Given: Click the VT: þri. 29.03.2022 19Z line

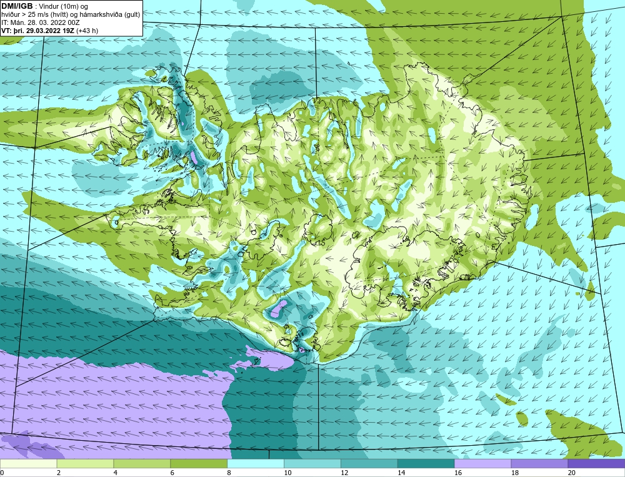Looking at the screenshot, I should coord(37,31).
